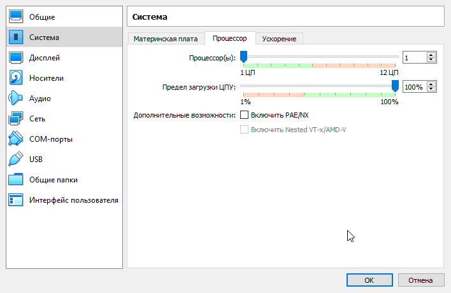
Task: Click the processor count input field
Action: click(414, 58)
